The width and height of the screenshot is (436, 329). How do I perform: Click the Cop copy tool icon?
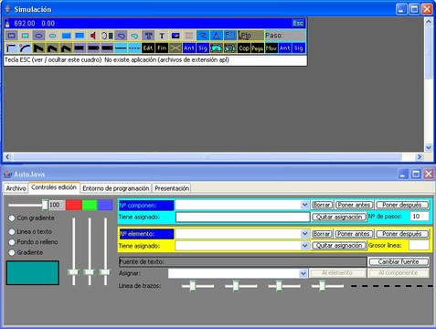pyautogui.click(x=244, y=48)
